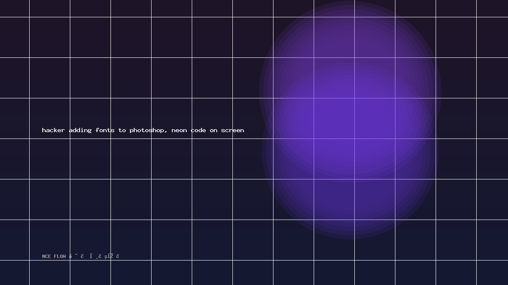Select the word "to" in the caption
This screenshot has width=508, height=285.
pyautogui.click(x=122, y=130)
